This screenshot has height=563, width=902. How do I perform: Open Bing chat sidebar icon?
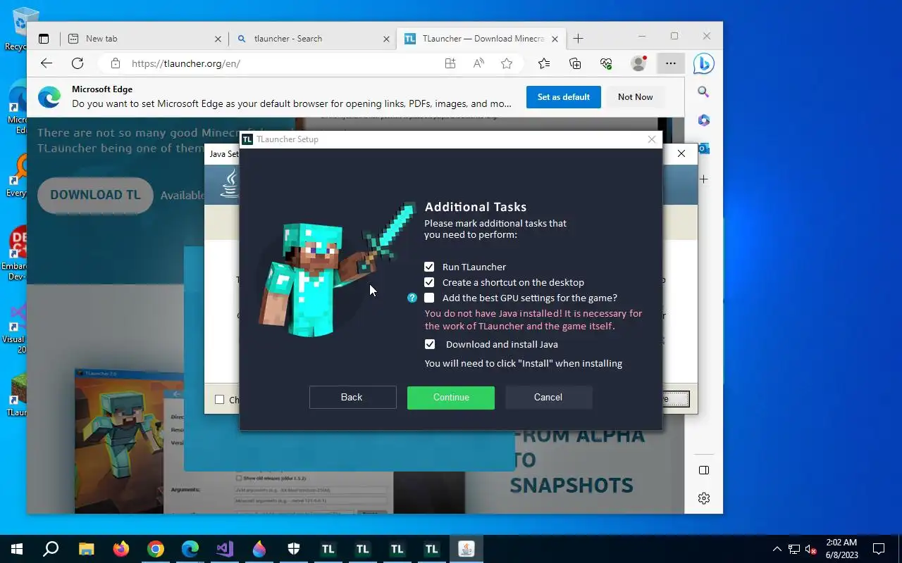[703, 63]
